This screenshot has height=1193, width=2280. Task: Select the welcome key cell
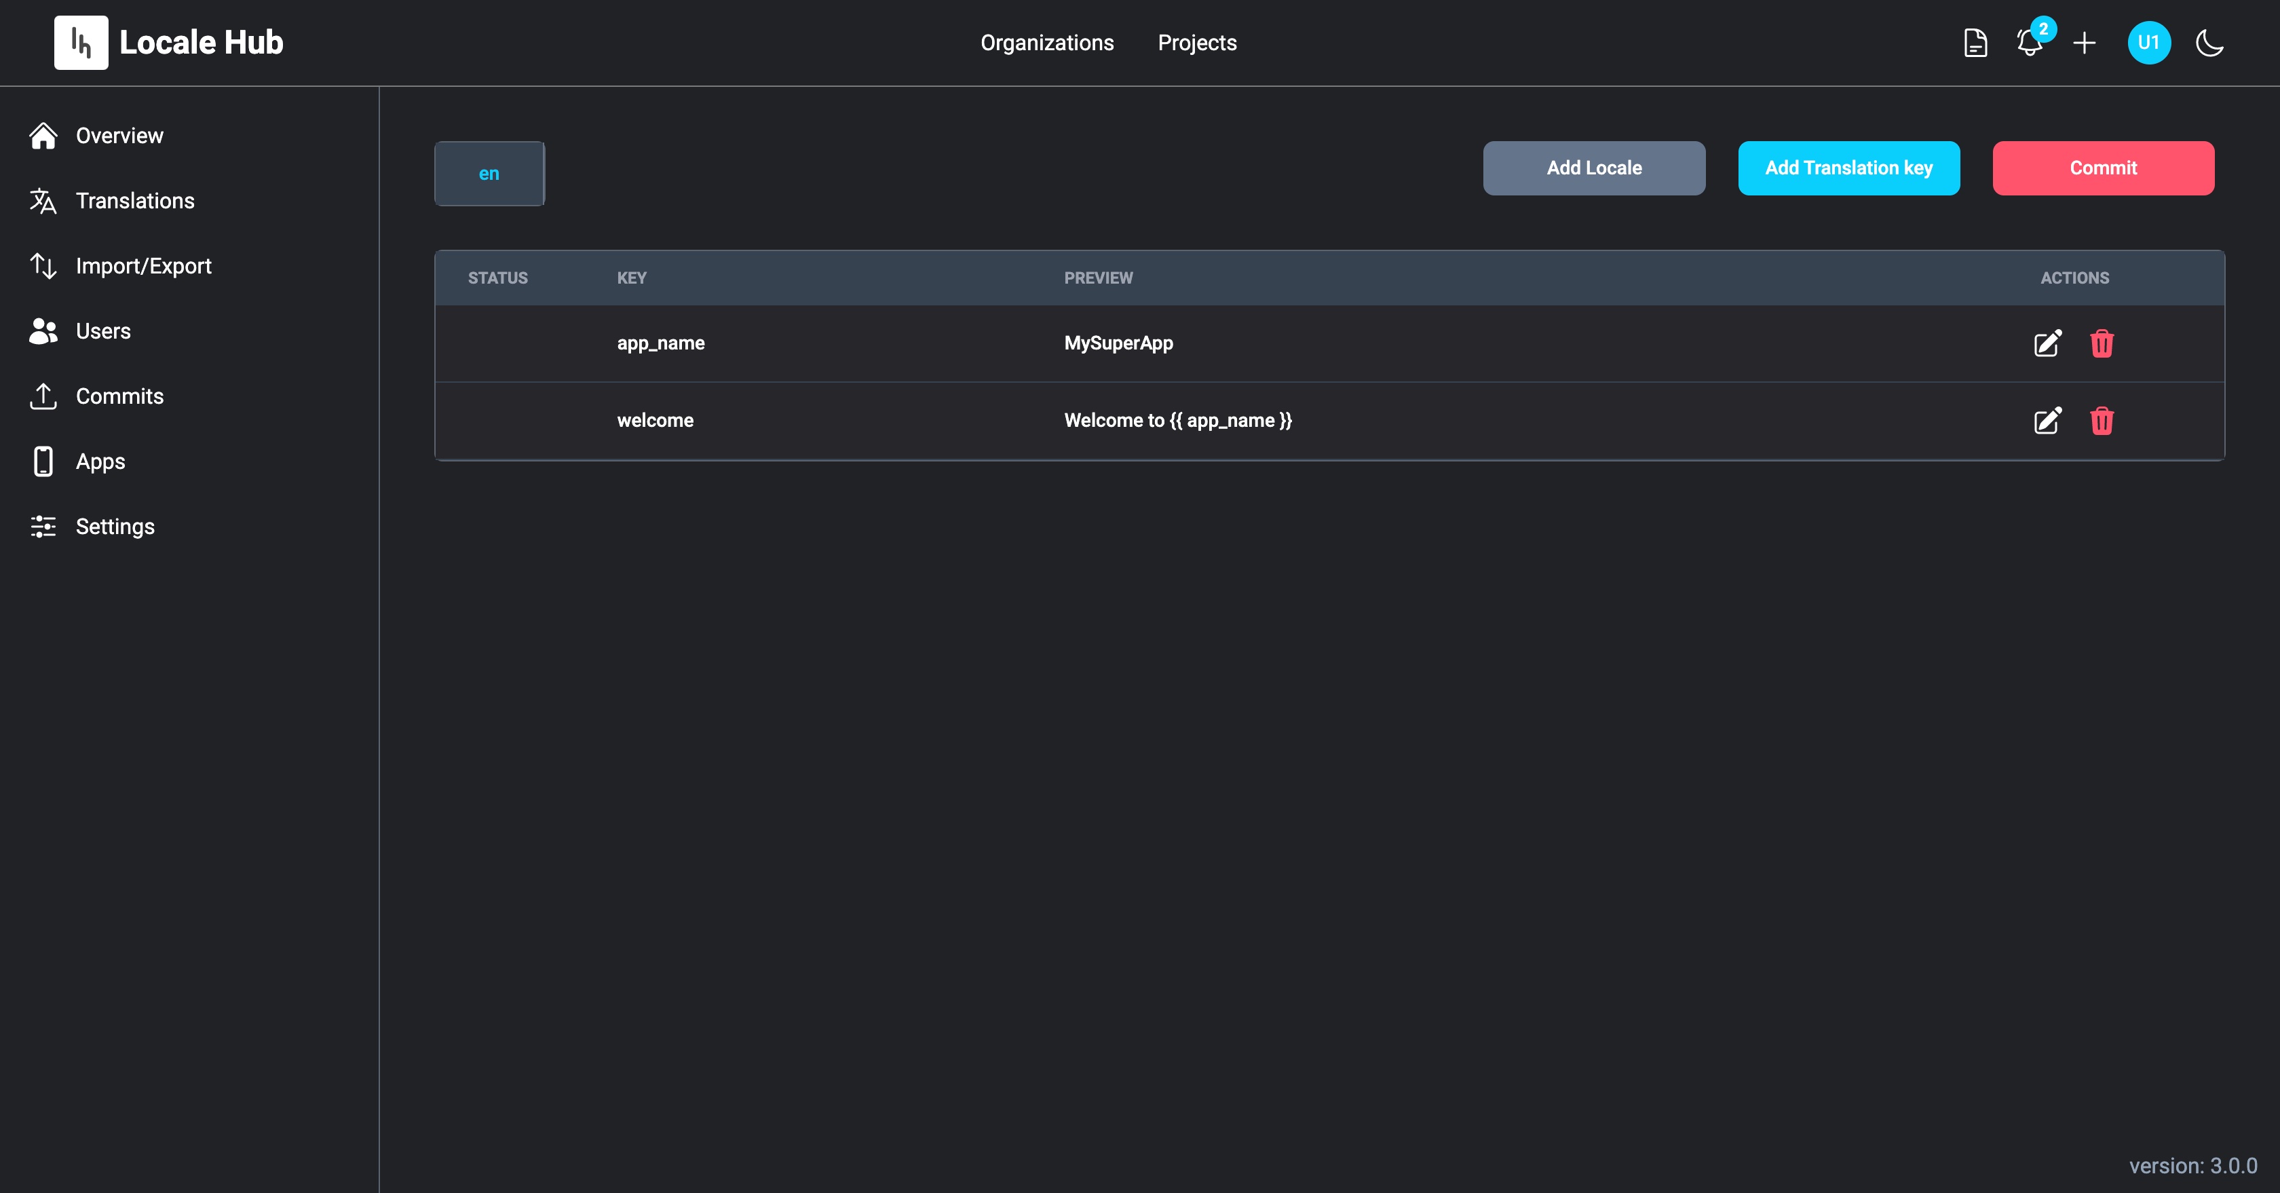tap(655, 420)
